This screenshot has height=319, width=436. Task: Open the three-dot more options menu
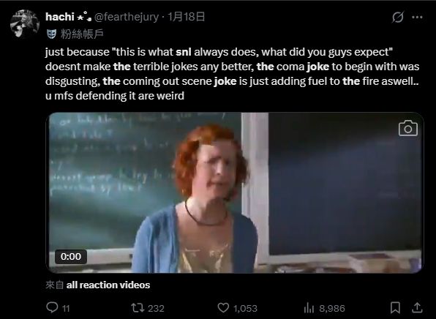pos(417,18)
